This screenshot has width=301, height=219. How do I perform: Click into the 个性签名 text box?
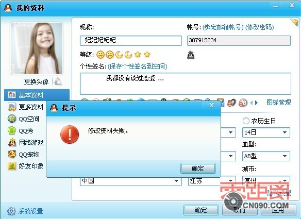[x=186, y=83]
